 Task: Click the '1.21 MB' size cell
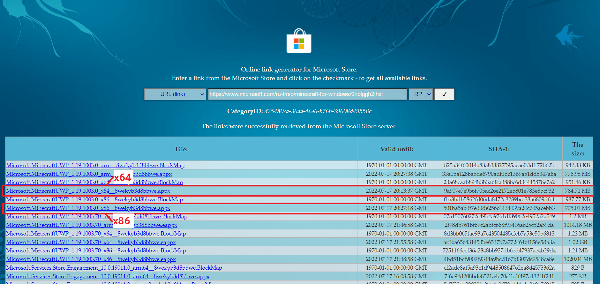578,250
